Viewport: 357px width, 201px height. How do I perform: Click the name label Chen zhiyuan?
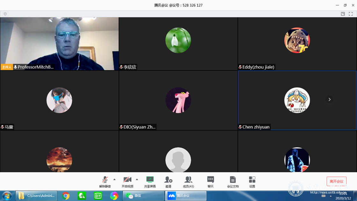tap(256, 127)
